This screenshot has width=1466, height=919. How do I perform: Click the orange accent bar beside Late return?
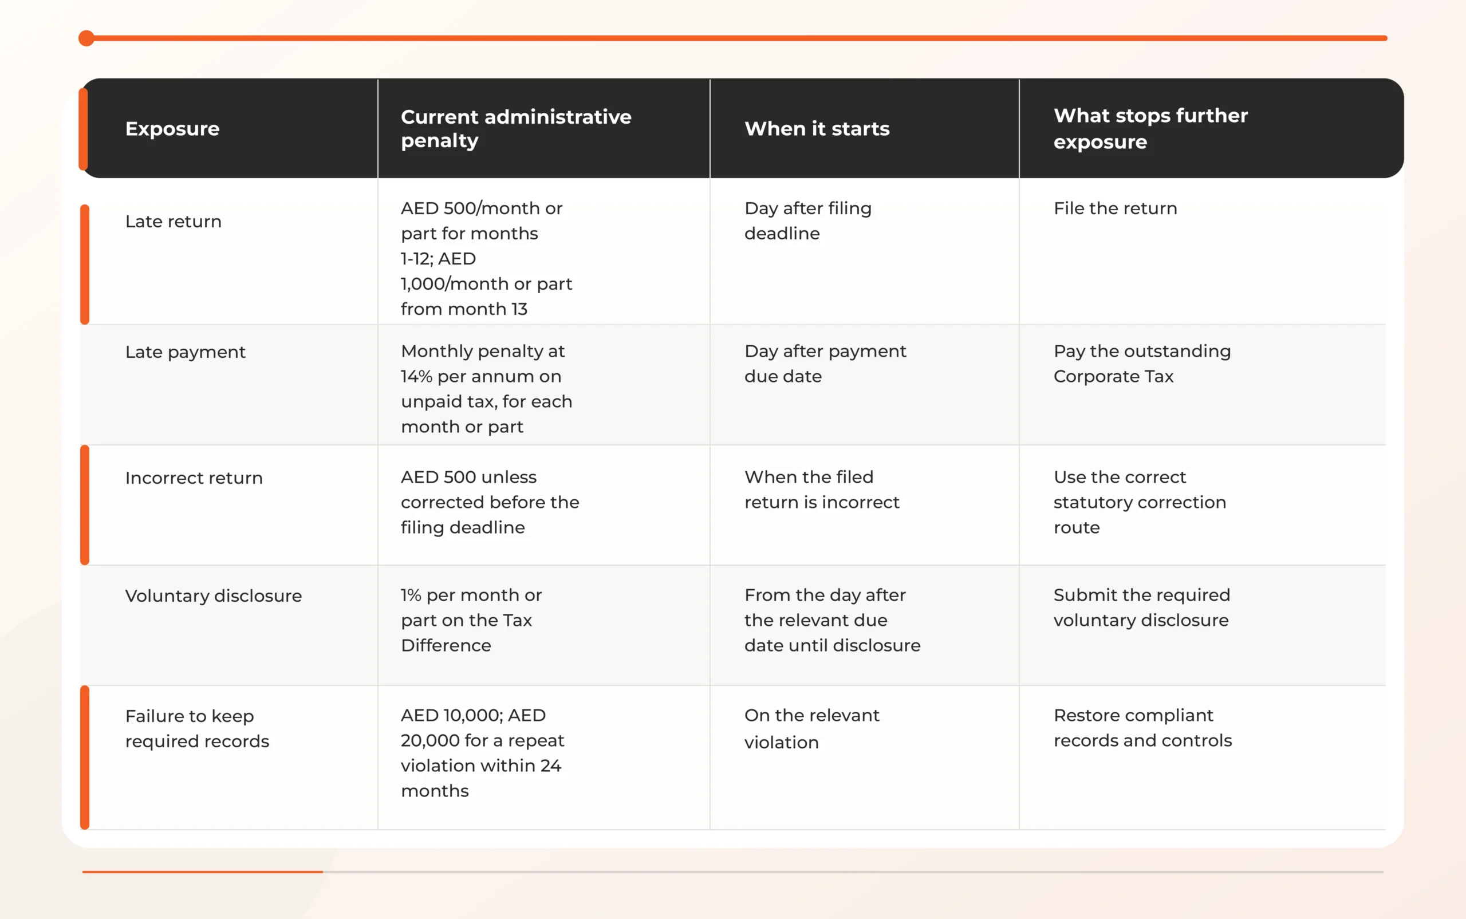[x=85, y=265]
